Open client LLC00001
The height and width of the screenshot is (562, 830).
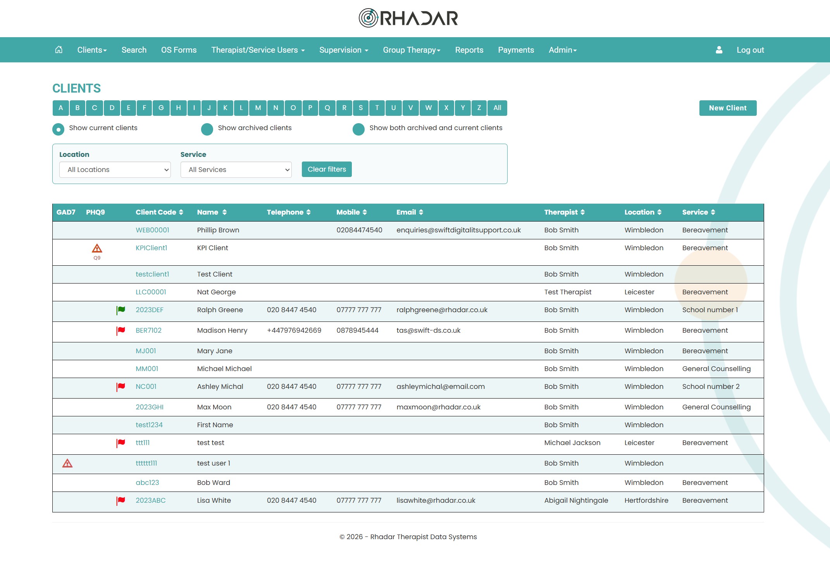[x=151, y=292]
